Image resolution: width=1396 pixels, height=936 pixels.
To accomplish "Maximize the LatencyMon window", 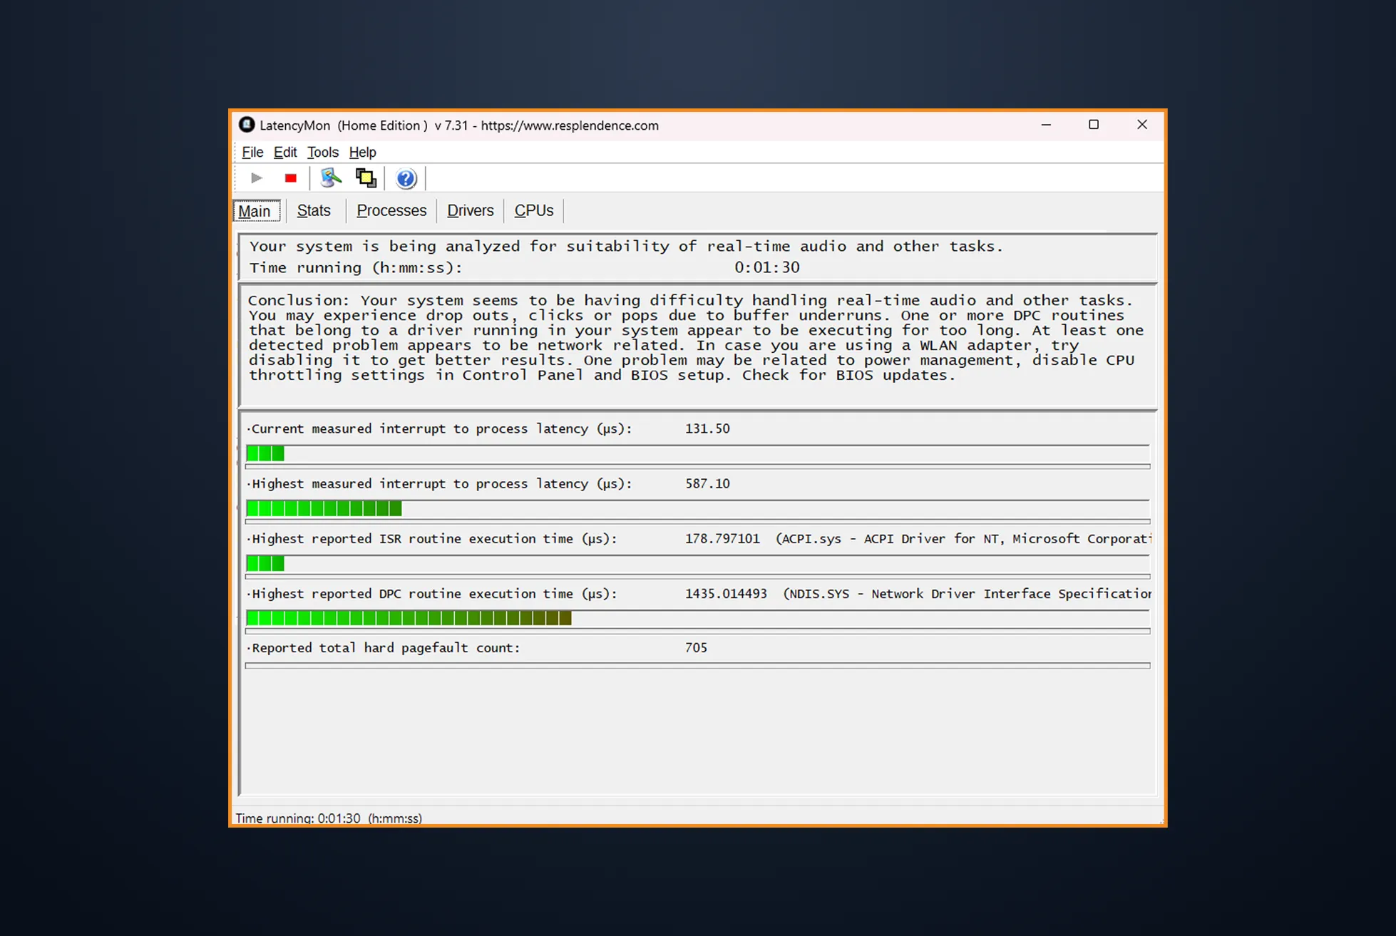I will pos(1094,125).
